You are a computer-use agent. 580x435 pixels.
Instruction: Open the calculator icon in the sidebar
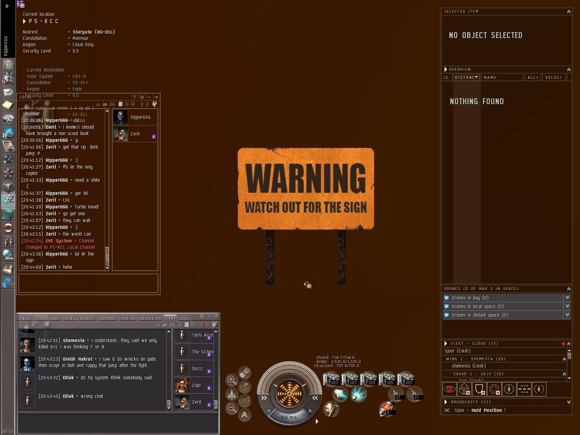pos(8,214)
